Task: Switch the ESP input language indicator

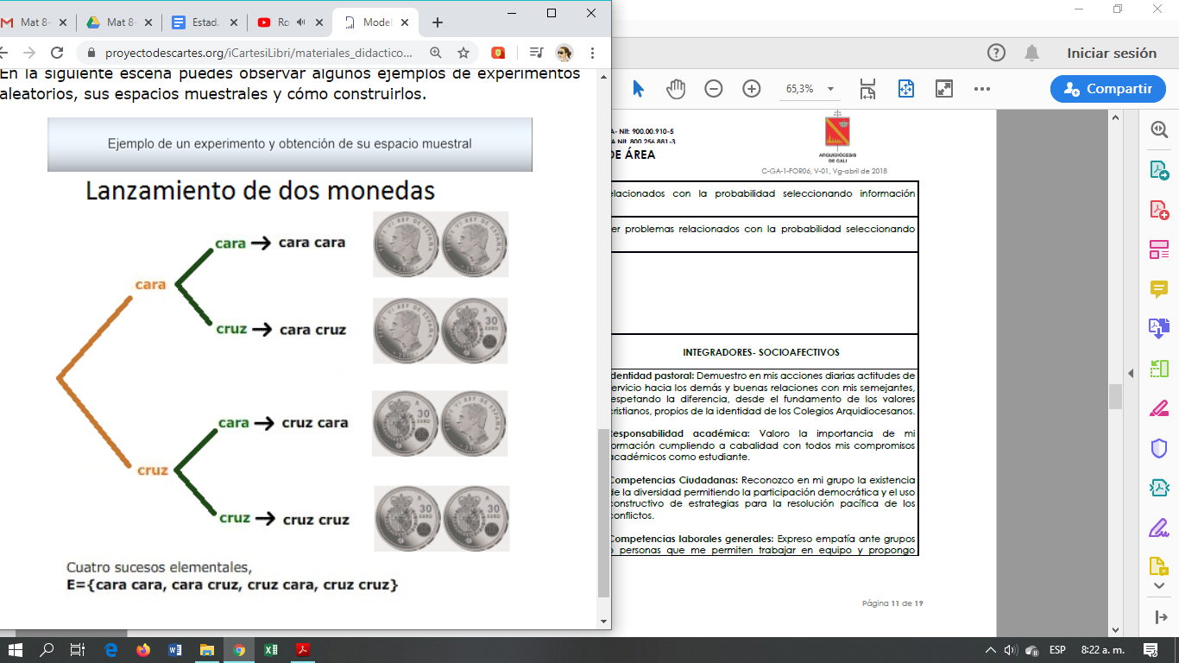Action: coord(1056,650)
